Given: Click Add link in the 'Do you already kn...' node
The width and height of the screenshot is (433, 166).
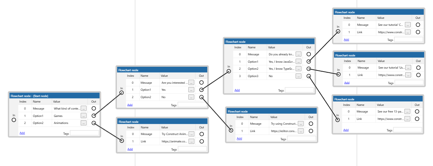Looking at the screenshot, I should (237, 90).
